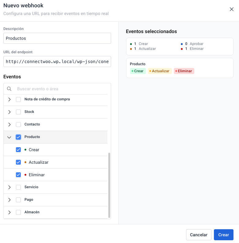Click the URL del endpoint field
The height and width of the screenshot is (243, 239).
coord(57,62)
